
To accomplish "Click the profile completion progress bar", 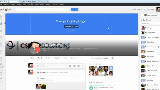I will click(x=99, y=85).
